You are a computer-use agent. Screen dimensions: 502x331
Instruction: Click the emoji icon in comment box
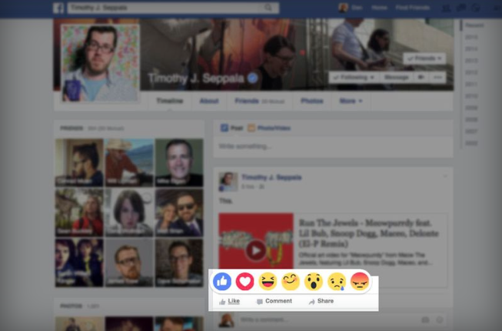pos(440,319)
